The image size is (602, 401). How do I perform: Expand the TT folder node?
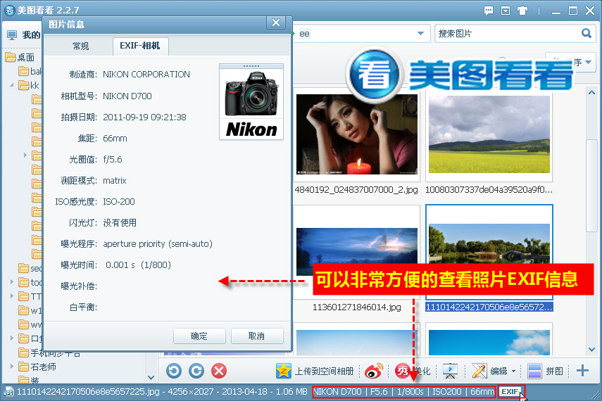[x=11, y=296]
